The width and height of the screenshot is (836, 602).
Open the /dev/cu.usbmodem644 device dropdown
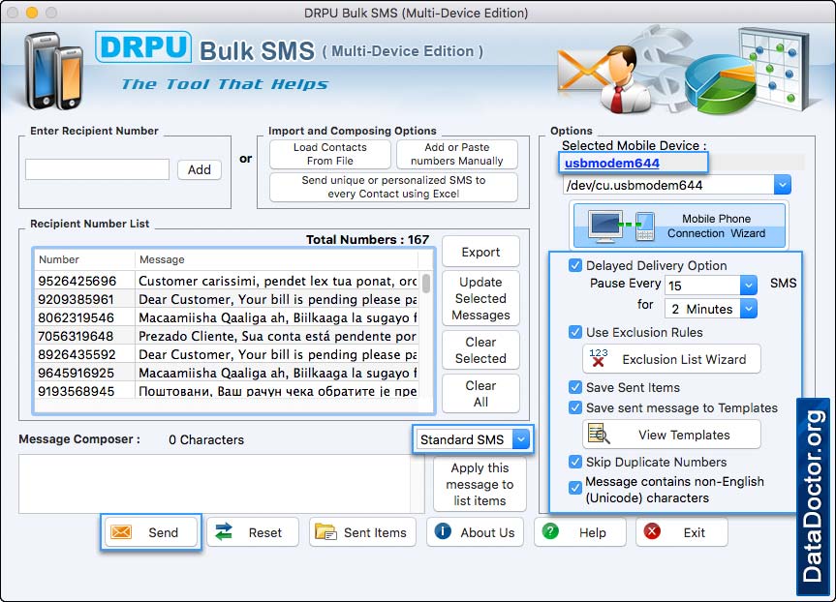[782, 185]
